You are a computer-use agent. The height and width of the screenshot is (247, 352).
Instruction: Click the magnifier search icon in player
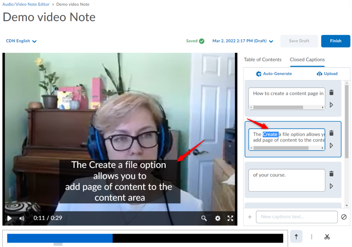[x=204, y=218]
